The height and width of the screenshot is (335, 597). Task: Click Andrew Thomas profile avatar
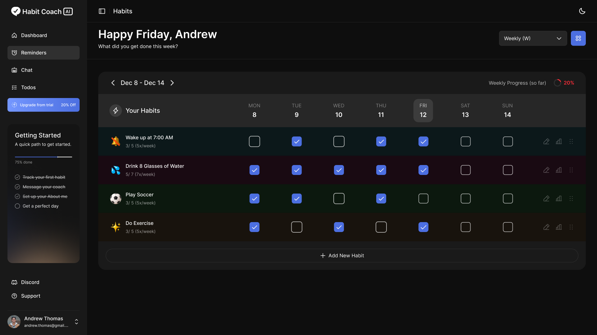click(x=14, y=322)
